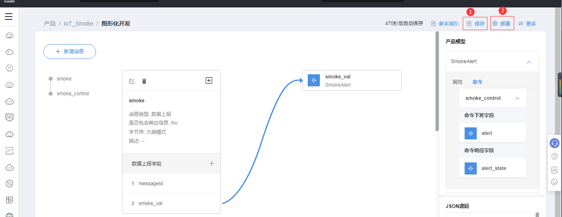Collapse the smoke_control command group
Image resolution: width=562 pixels, height=217 pixels.
pos(518,99)
